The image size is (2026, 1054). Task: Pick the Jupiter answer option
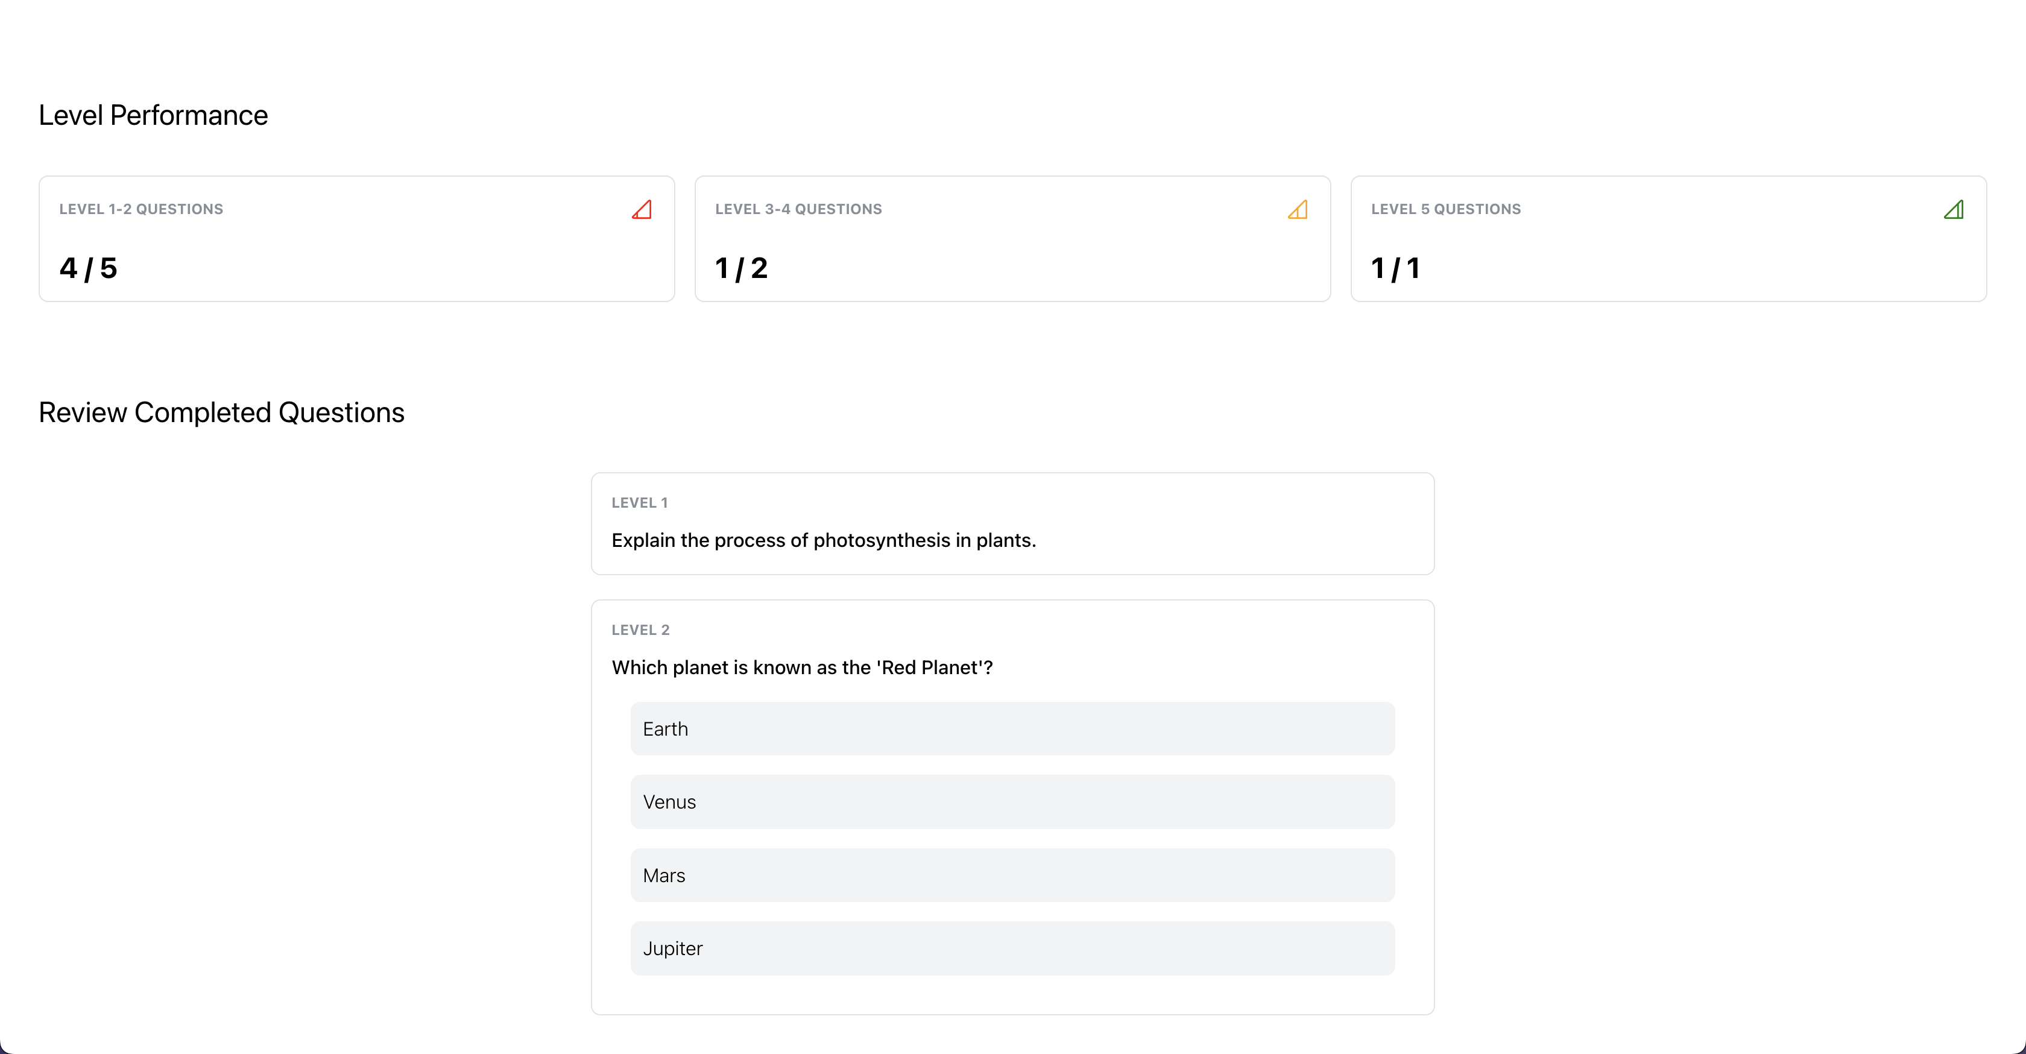(x=1012, y=948)
